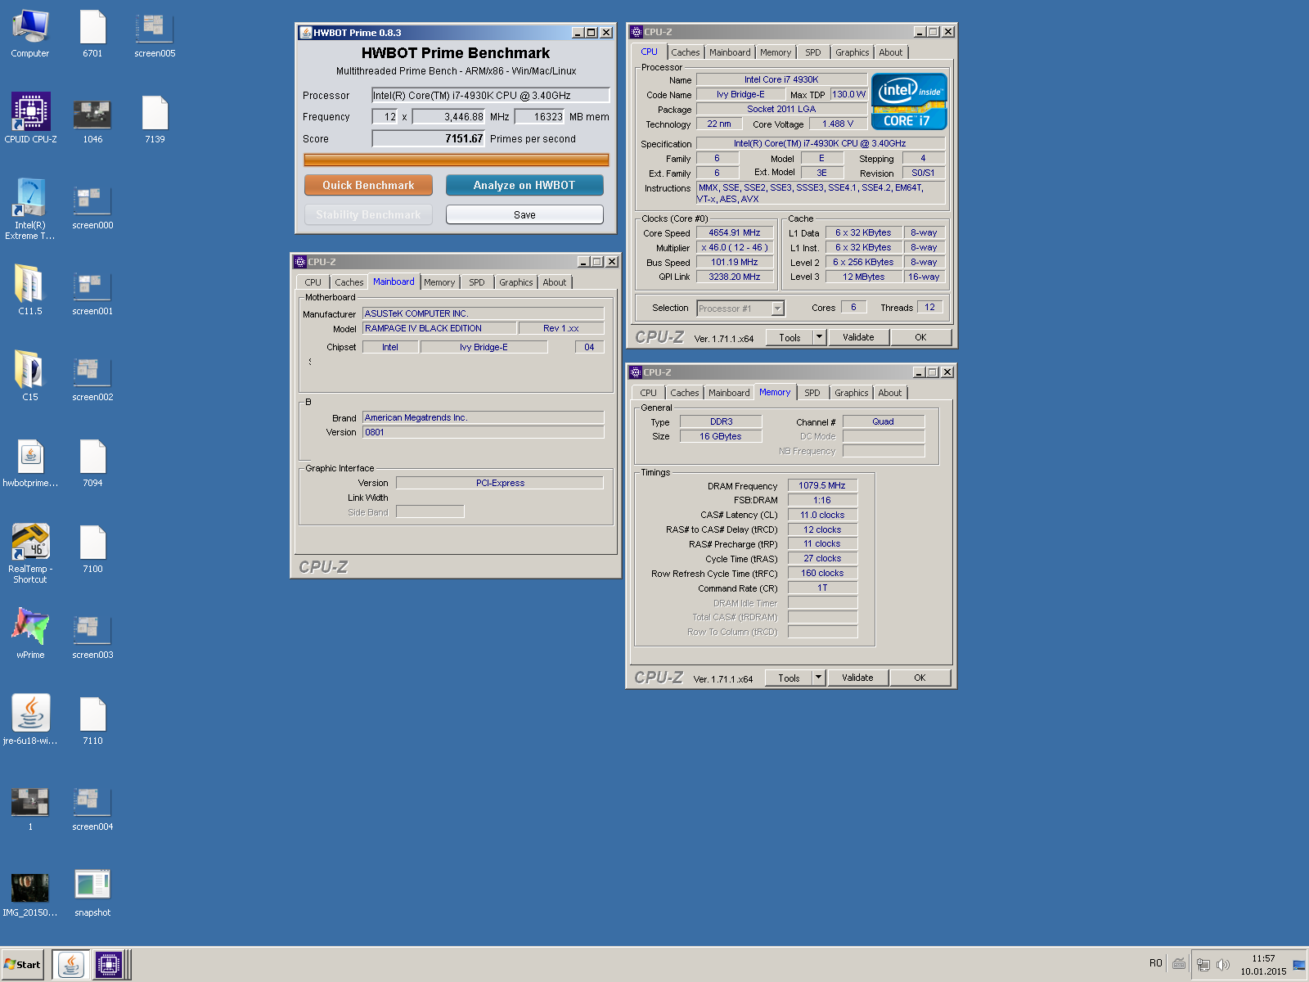Select CPU tab in Mainboard CPU-Z window
Screen dimensions: 1309x982
[x=313, y=282]
